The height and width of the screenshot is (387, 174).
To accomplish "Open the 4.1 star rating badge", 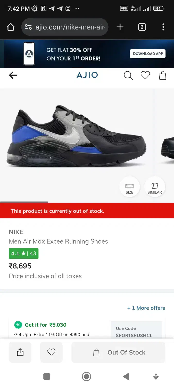I will (24, 253).
